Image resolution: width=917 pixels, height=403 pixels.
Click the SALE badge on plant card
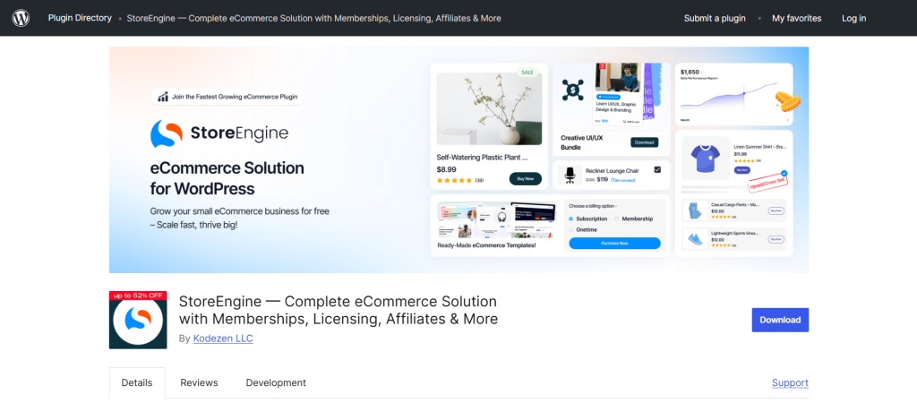(x=527, y=73)
